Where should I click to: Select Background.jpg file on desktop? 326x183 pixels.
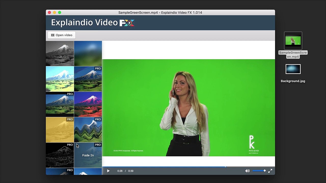coord(293,74)
